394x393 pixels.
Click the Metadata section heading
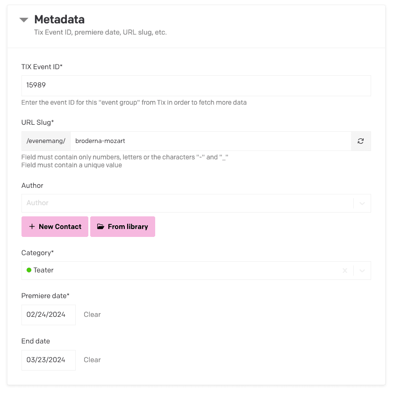click(59, 20)
